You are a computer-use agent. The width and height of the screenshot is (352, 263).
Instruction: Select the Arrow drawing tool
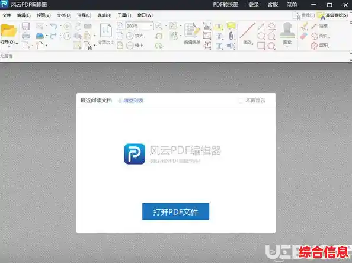pyautogui.click(x=261, y=26)
